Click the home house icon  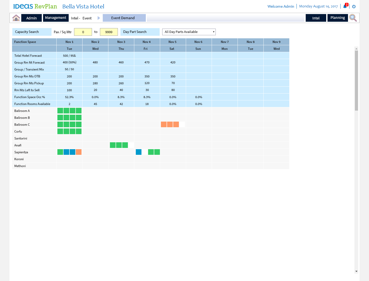click(16, 18)
